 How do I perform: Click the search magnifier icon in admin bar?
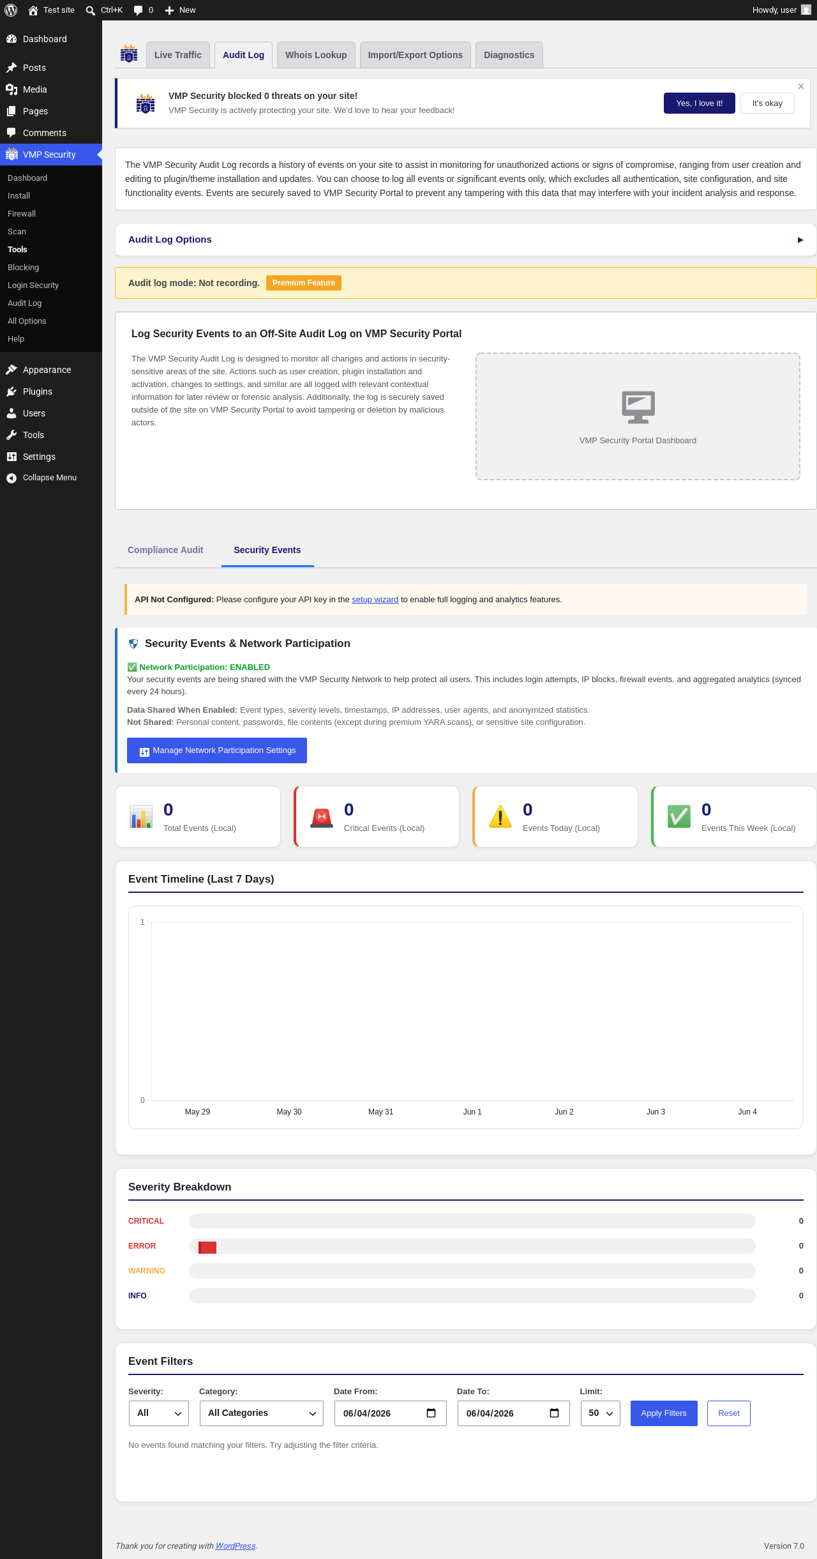(91, 10)
